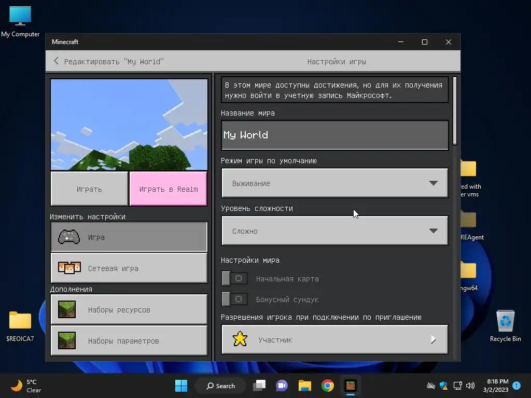The height and width of the screenshot is (398, 531).
Task: Toggle the Бонусный сундук switch
Action: point(234,299)
